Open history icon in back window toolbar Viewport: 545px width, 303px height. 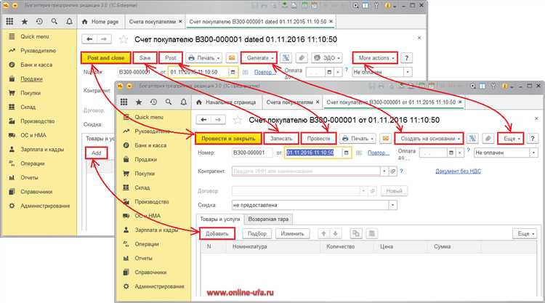(x=40, y=22)
